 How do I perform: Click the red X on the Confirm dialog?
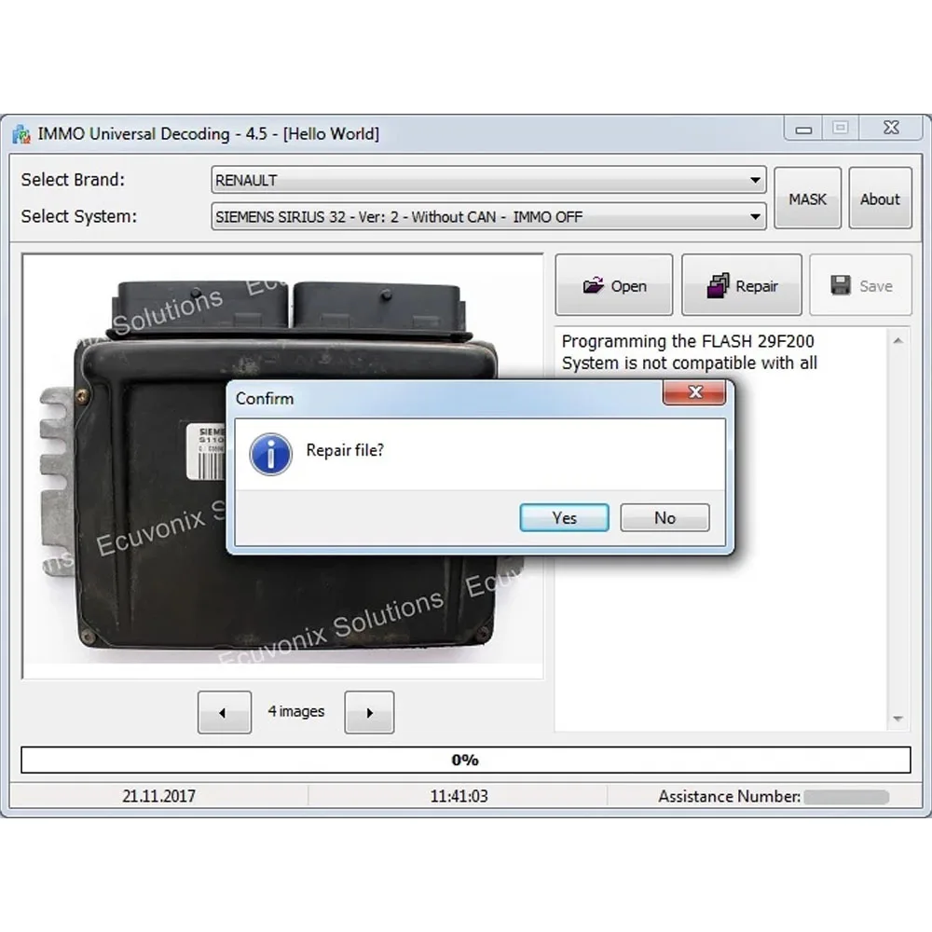[694, 393]
